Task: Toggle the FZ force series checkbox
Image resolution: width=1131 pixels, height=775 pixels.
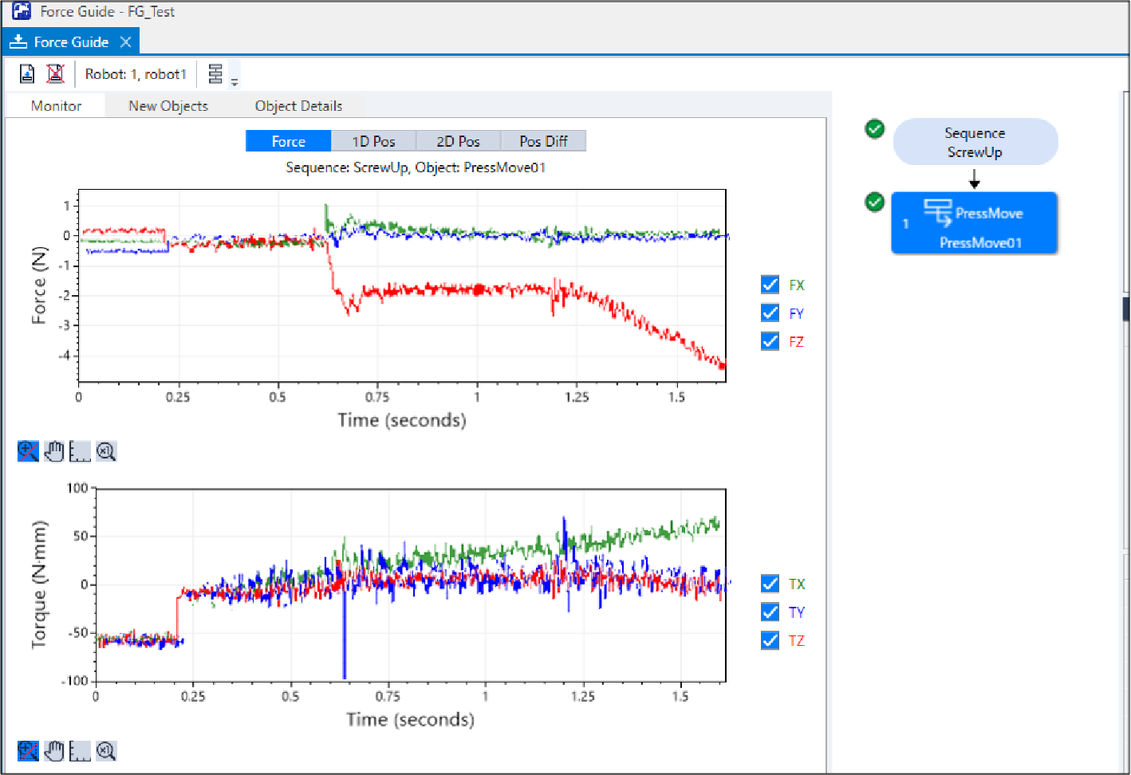Action: point(770,341)
